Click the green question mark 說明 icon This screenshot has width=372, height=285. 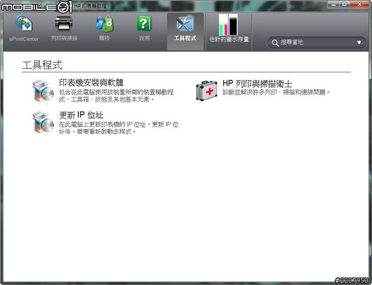pos(144,23)
